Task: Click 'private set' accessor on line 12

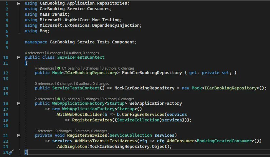Action: coord(215,73)
